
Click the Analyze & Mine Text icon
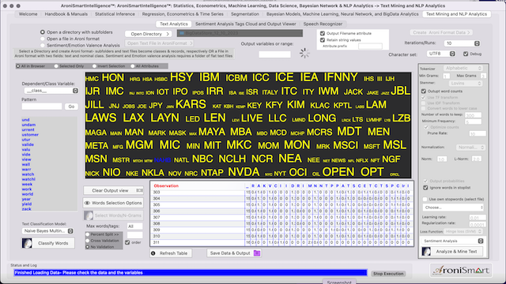pos(426,252)
